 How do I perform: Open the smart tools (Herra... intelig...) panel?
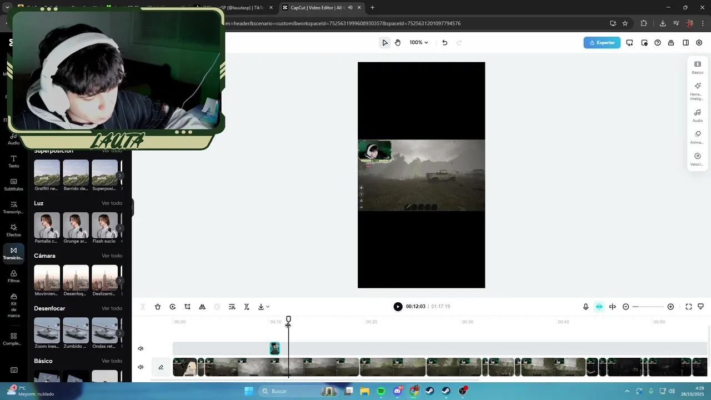[698, 92]
